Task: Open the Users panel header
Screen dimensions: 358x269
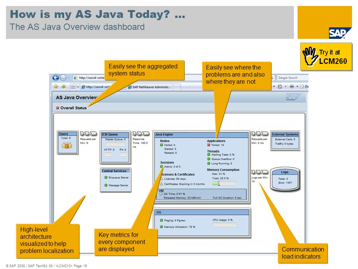Action: 67,134
